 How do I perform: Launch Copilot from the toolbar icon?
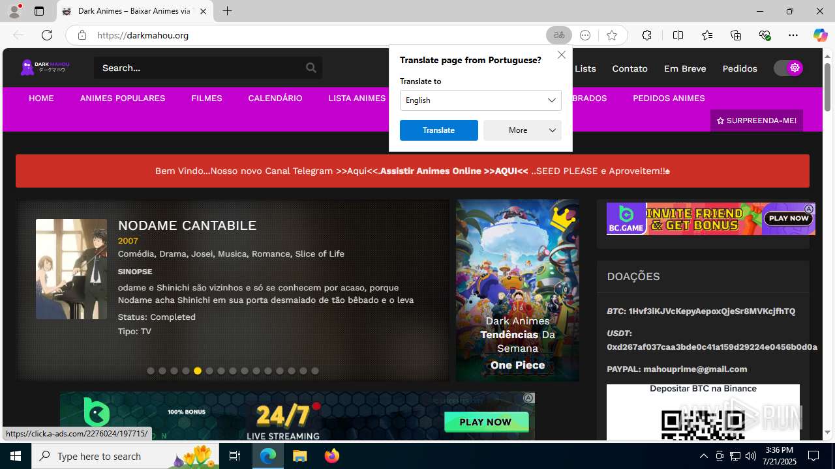820,35
